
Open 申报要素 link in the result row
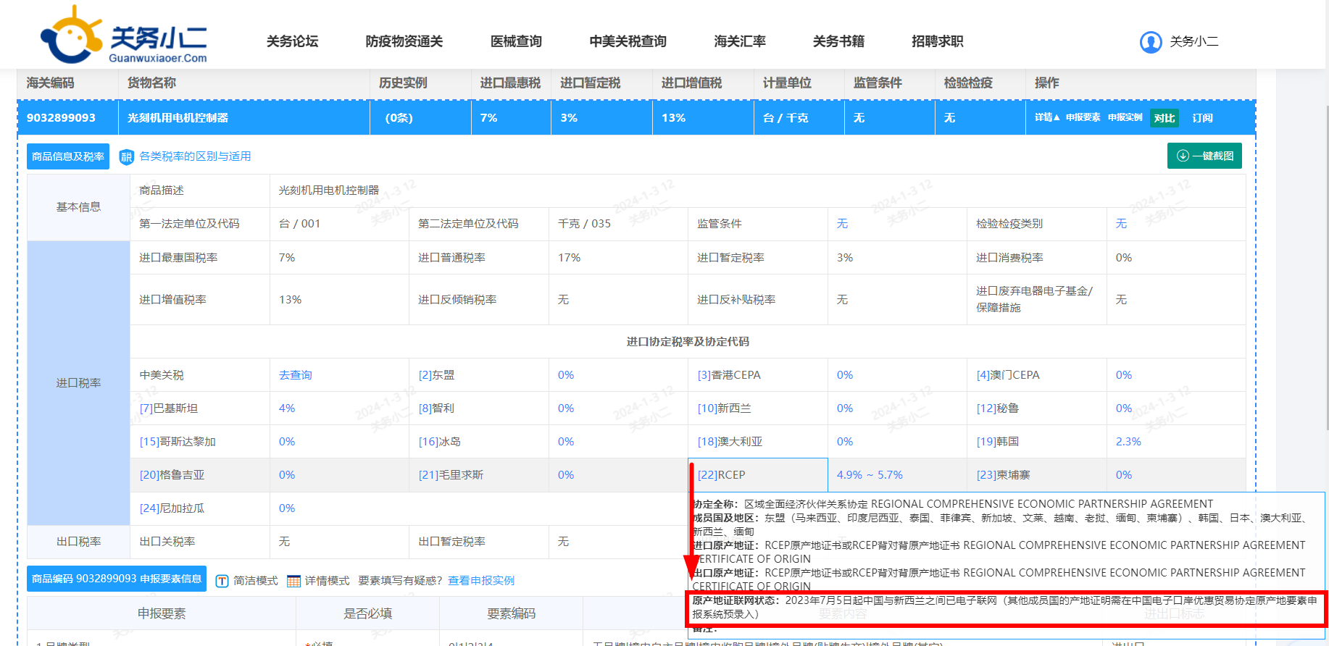[x=1083, y=117]
